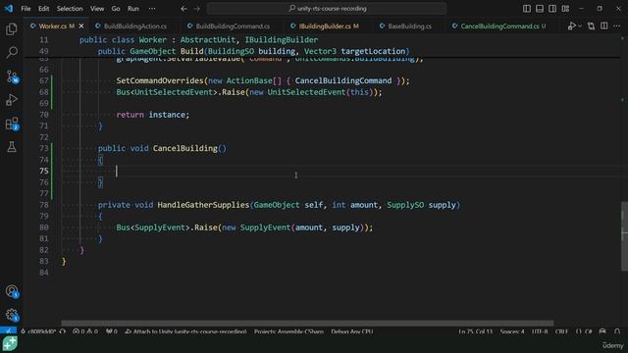Open the Go menu
The image size is (628, 353).
click(116, 9)
